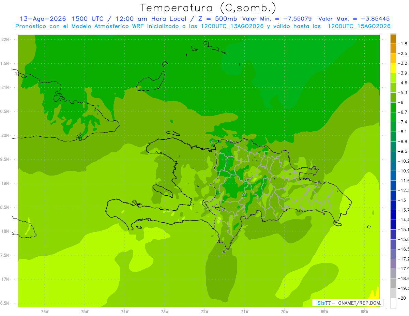Select the white swatch below -20
This screenshot has height=316, width=409.
click(x=393, y=303)
